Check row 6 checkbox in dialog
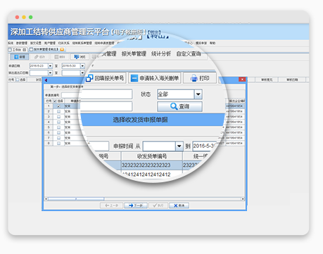The height and width of the screenshot is (254, 323). click(58, 132)
